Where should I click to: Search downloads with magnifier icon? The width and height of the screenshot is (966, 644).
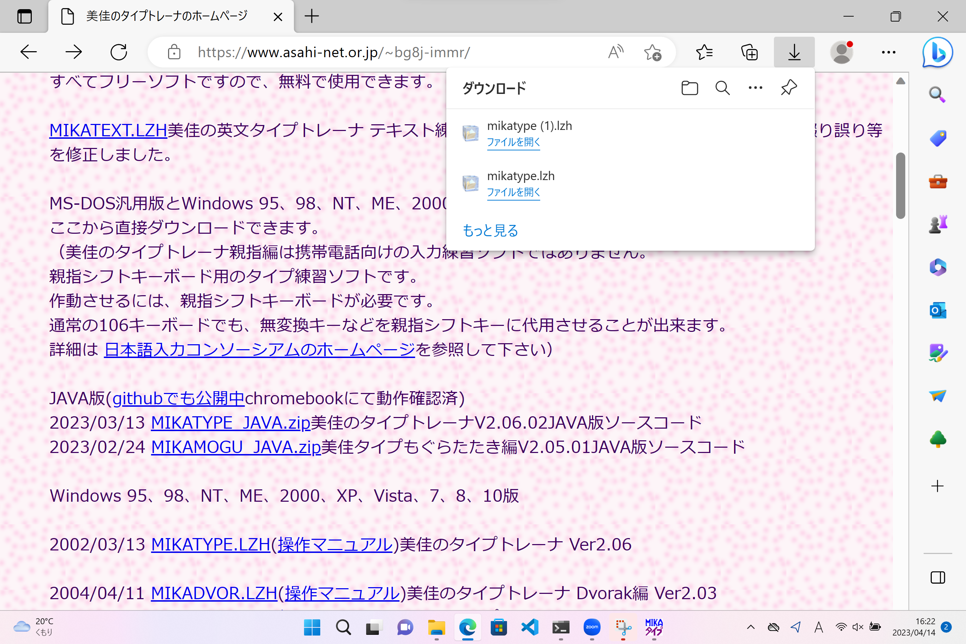[x=722, y=88]
